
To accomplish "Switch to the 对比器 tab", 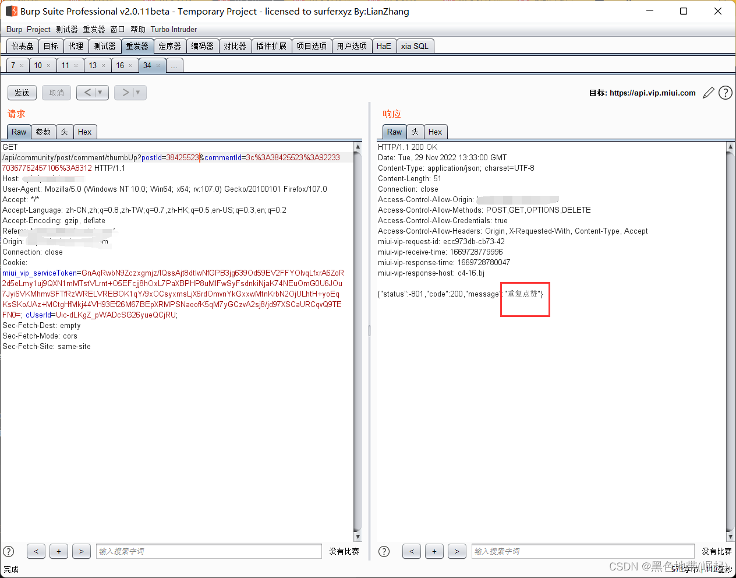I will pyautogui.click(x=235, y=46).
